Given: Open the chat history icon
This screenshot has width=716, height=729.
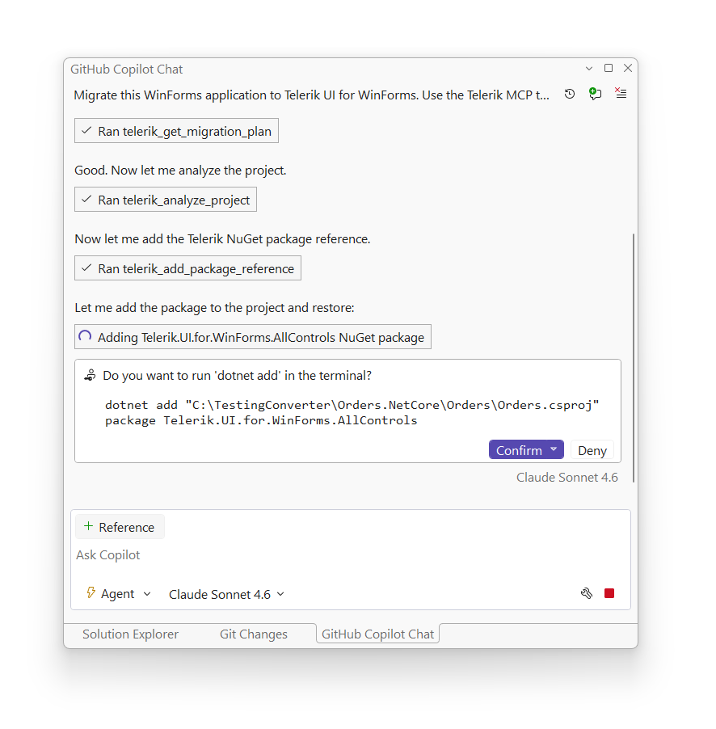Looking at the screenshot, I should coord(570,95).
